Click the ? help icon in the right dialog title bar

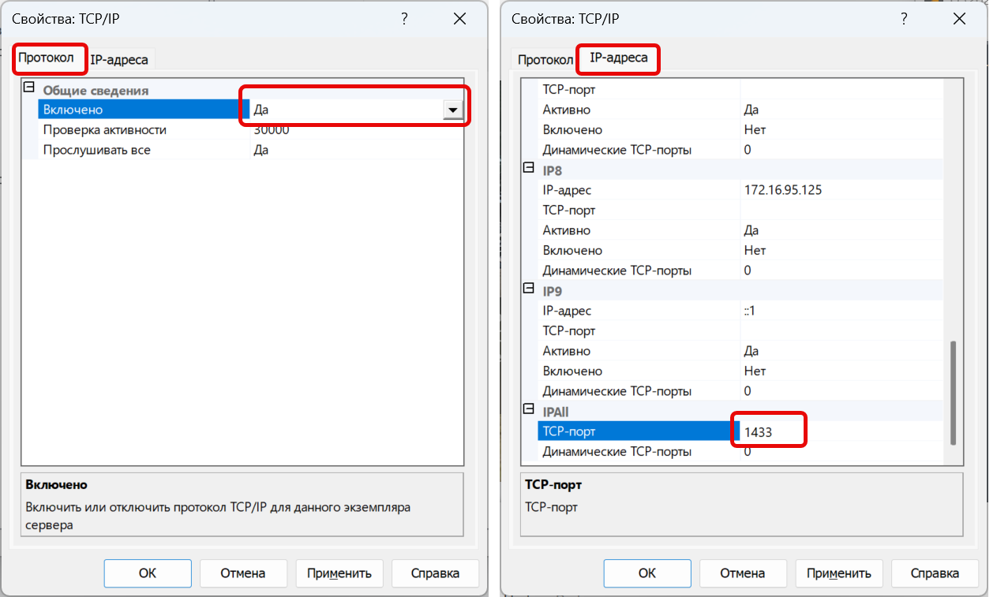click(904, 19)
